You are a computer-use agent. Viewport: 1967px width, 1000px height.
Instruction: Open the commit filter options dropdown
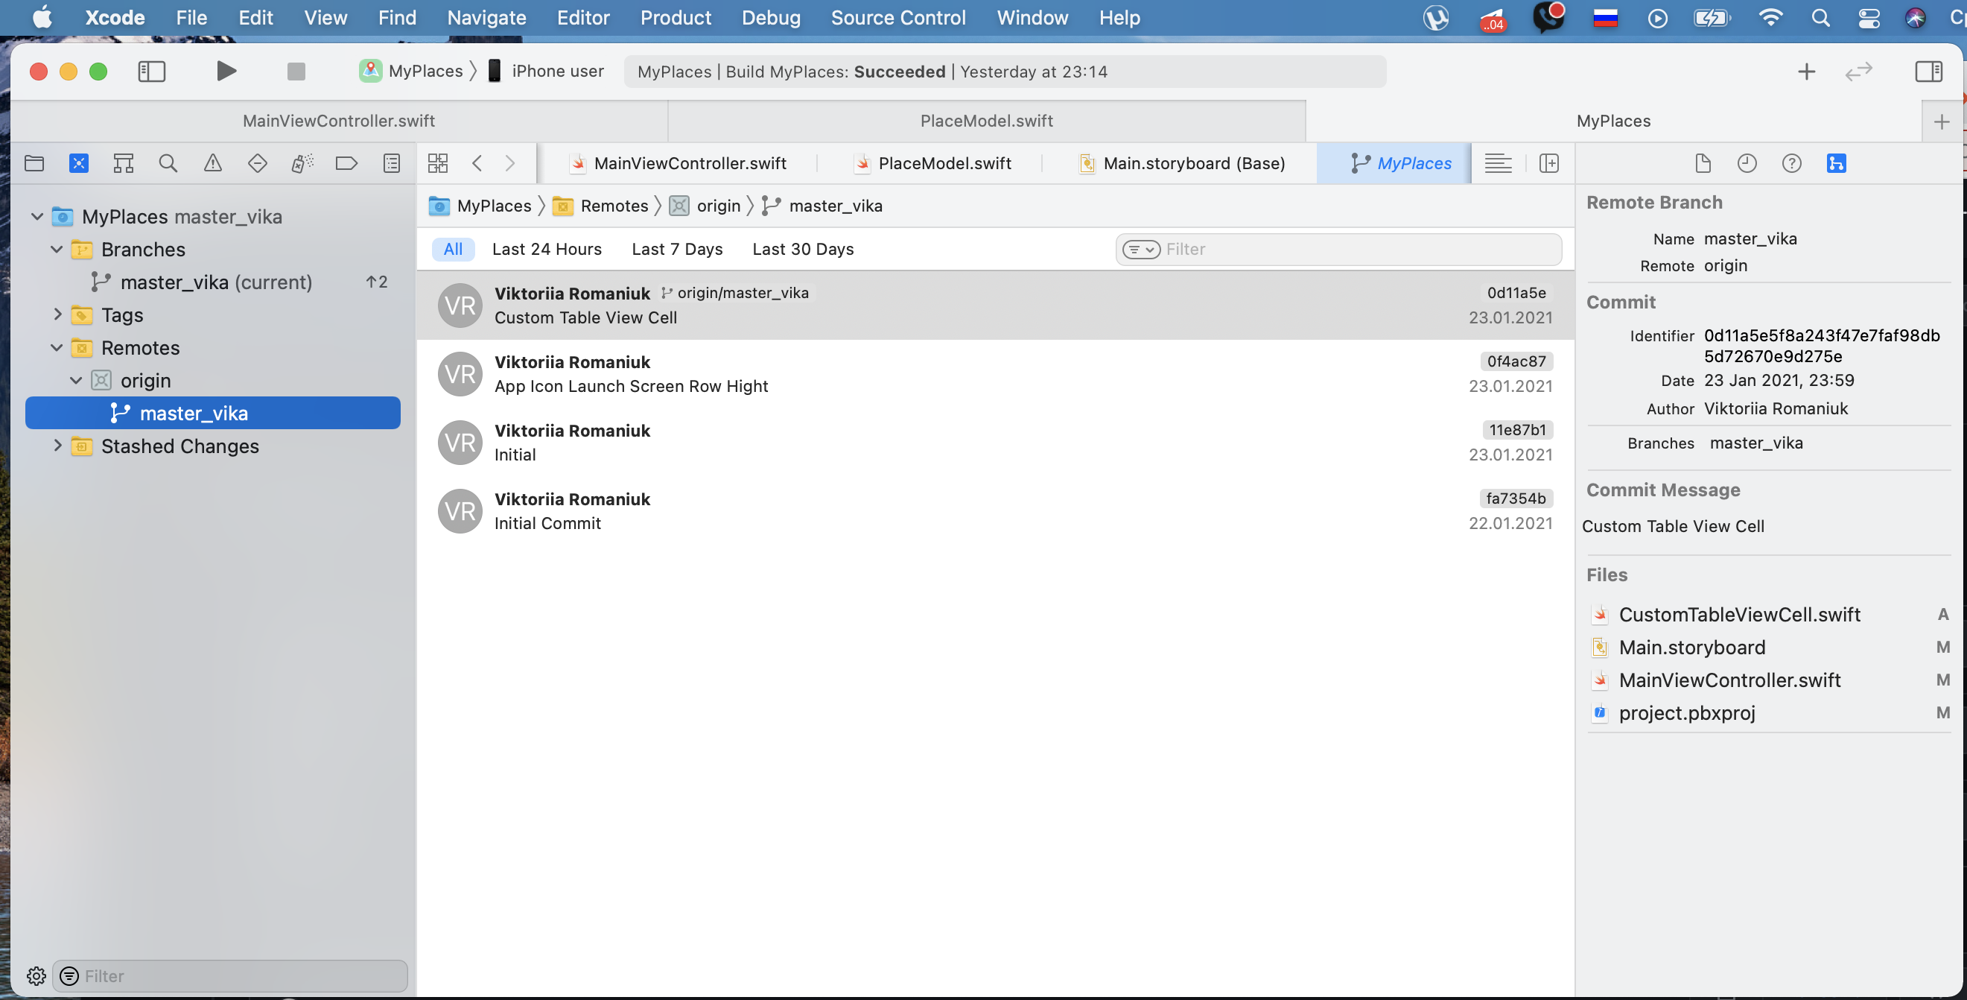(1141, 249)
